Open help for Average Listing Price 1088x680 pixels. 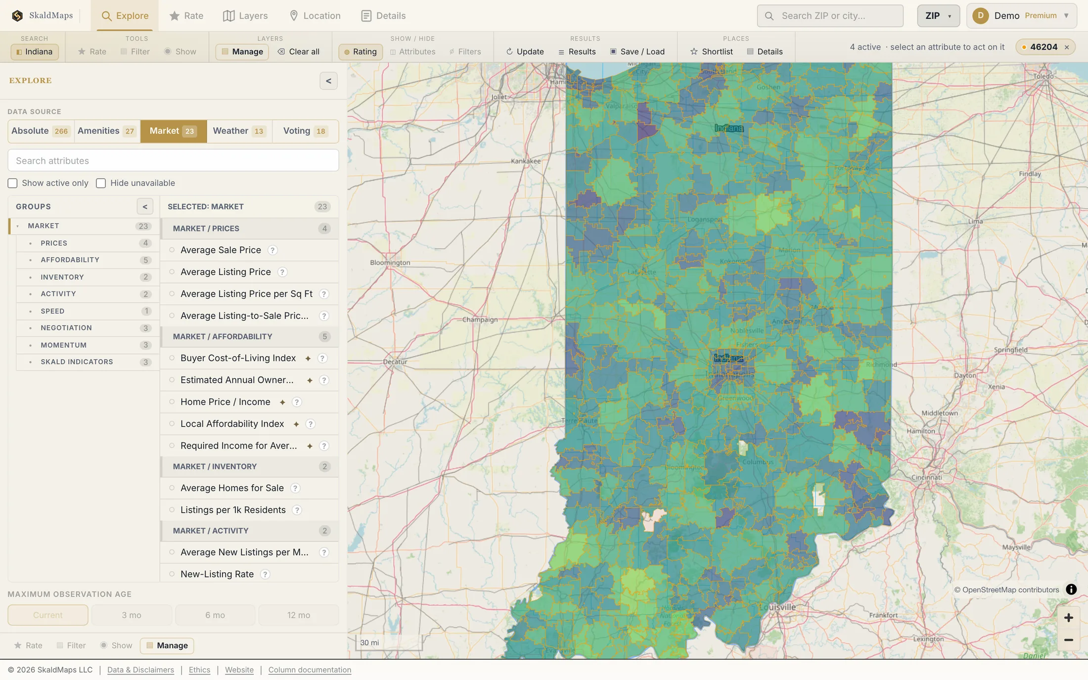click(282, 272)
